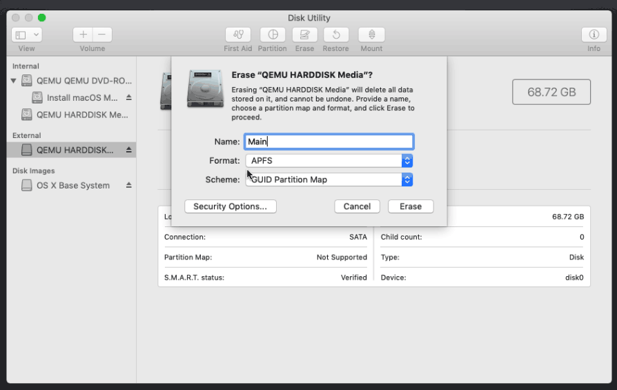This screenshot has height=390, width=617.
Task: Click the Disk Utility window title
Action: pyautogui.click(x=309, y=18)
